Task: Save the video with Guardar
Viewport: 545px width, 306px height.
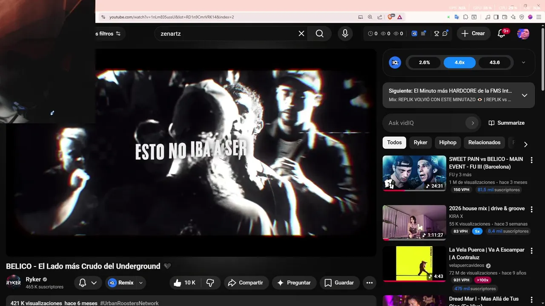Action: [x=339, y=283]
